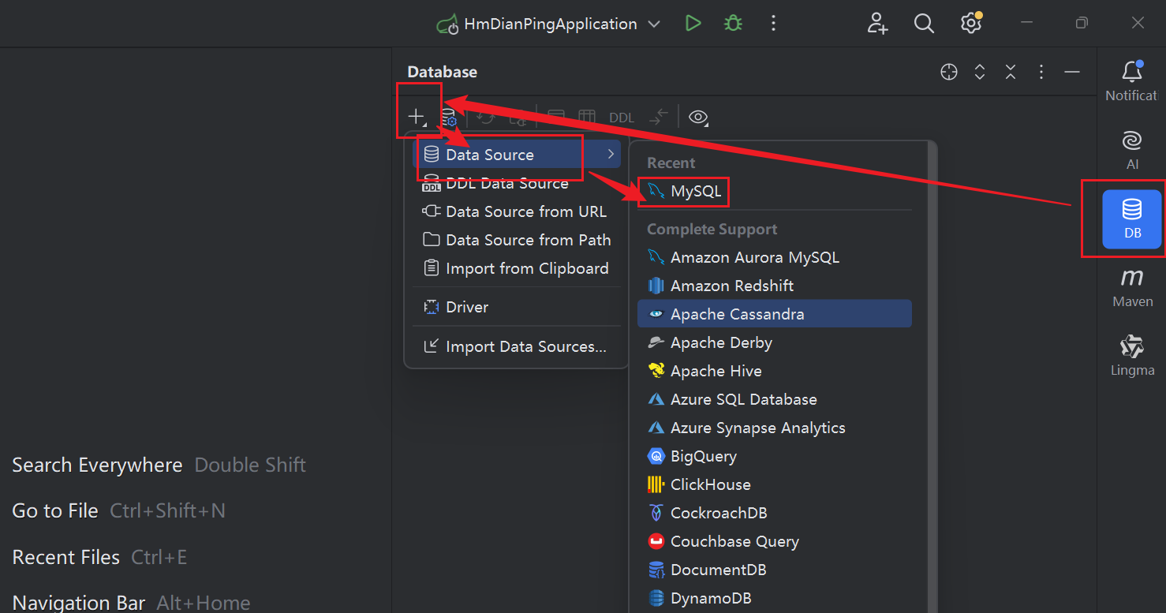The image size is (1166, 613).
Task: Select DocumentDB
Action: coord(775,570)
